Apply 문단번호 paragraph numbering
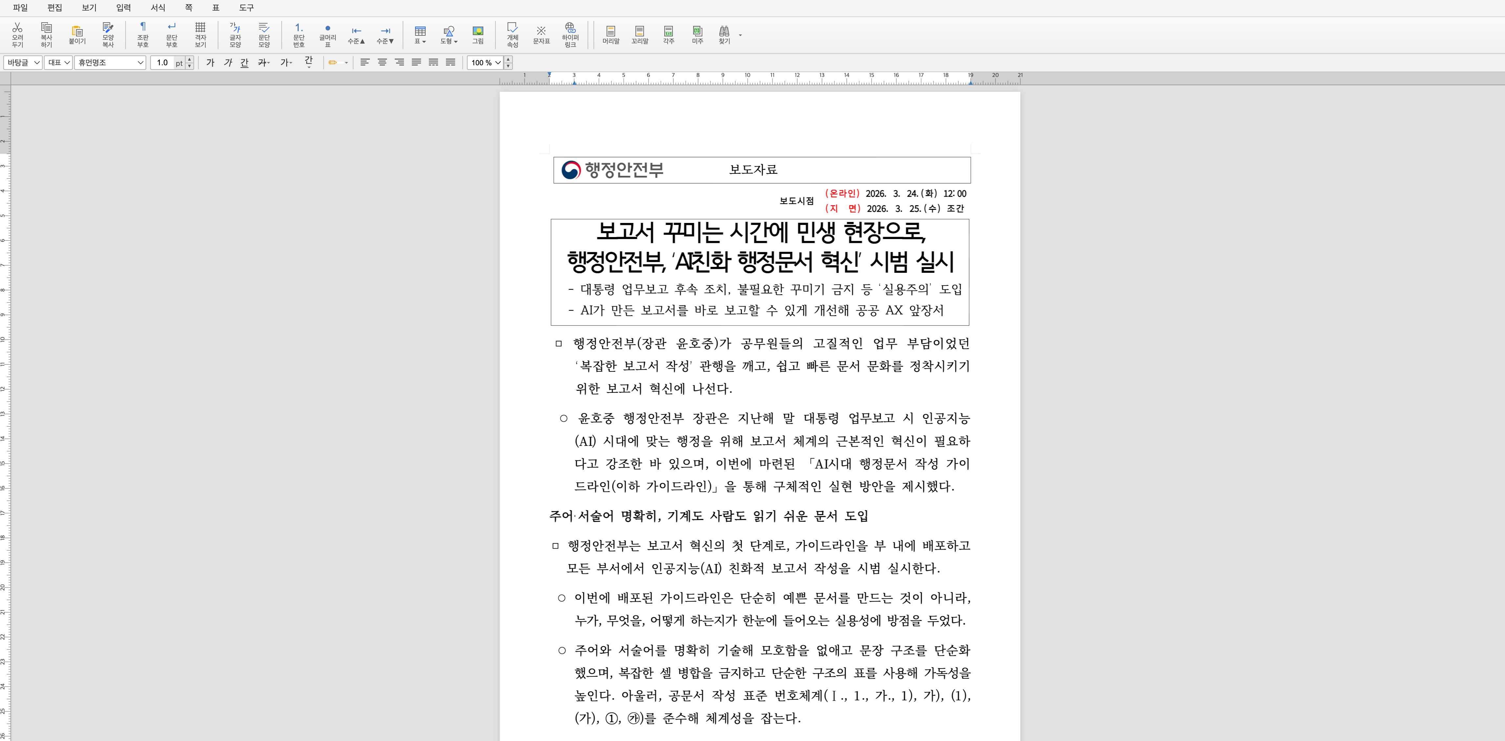1505x741 pixels. [x=299, y=34]
